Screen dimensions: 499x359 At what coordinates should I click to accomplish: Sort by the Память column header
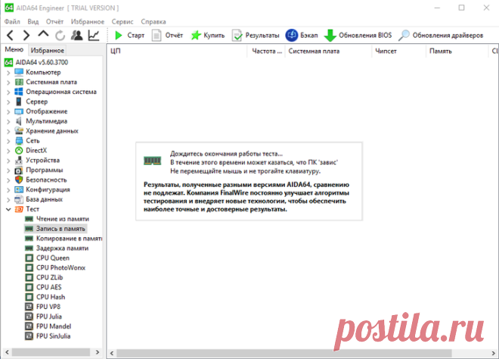point(457,51)
